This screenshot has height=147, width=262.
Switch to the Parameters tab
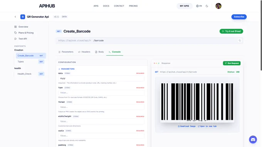click(66, 52)
